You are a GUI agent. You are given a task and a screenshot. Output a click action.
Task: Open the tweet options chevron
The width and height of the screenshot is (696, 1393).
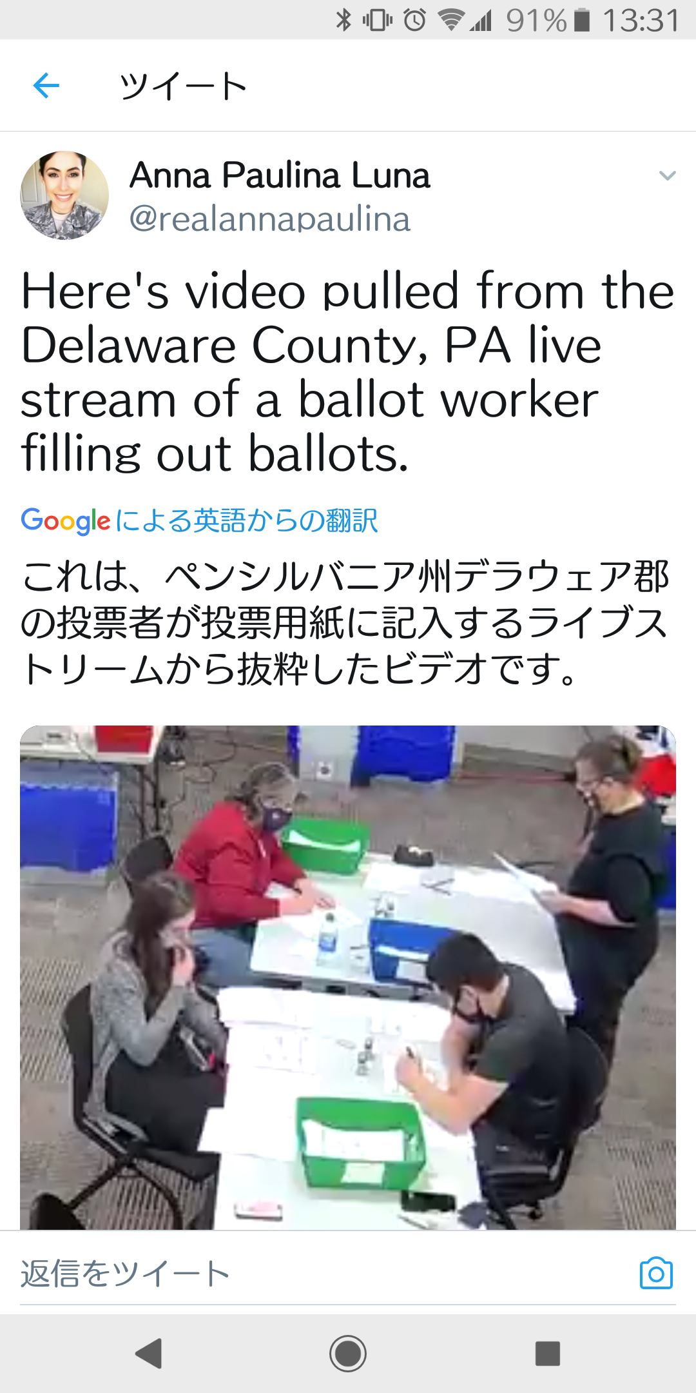click(x=667, y=175)
